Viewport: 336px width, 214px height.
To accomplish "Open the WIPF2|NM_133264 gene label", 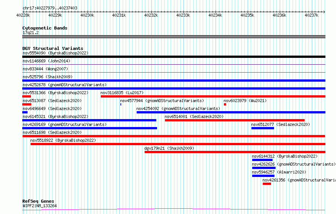I will pos(40,206).
